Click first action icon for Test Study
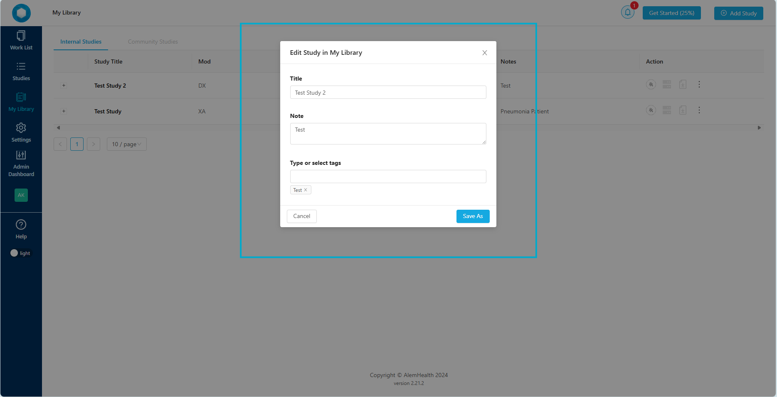Image resolution: width=777 pixels, height=397 pixels. [651, 110]
